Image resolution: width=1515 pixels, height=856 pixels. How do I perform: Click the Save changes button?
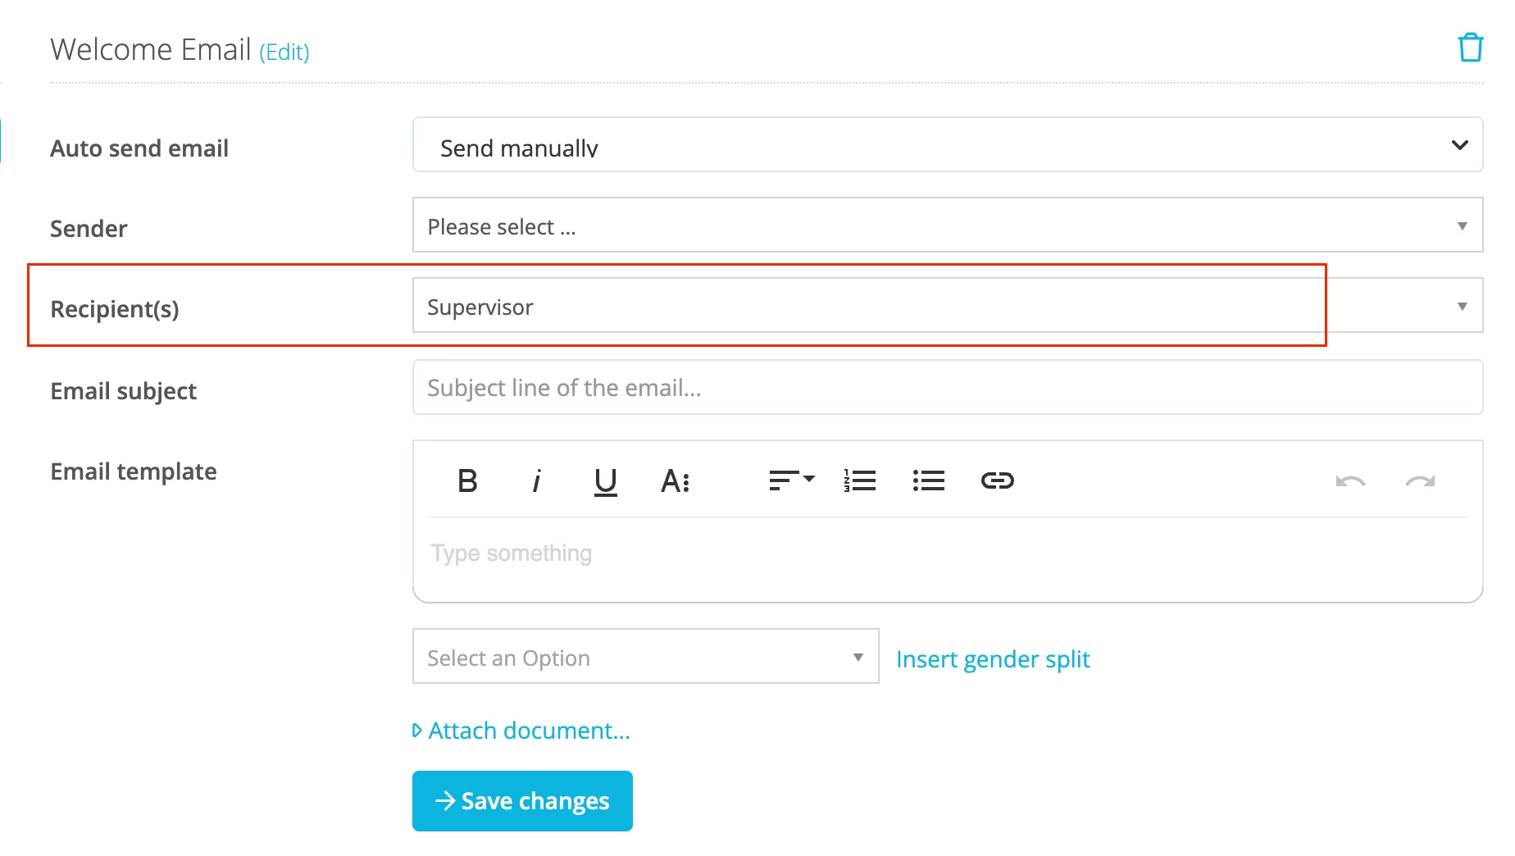522,801
